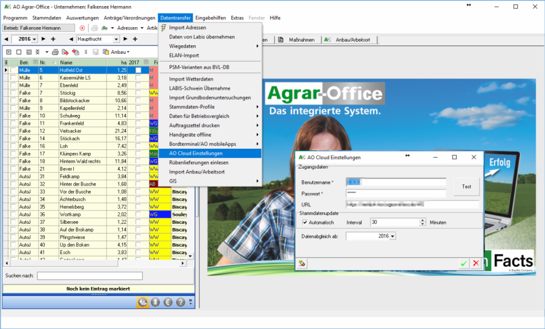
Task: Click column chooser icon in grid header corner
Action: coord(5,62)
